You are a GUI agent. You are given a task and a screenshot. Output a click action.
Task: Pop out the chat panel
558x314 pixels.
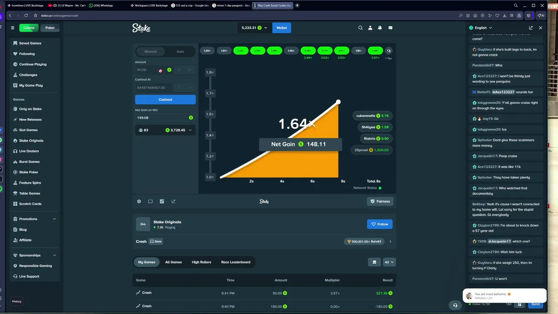coord(531,27)
